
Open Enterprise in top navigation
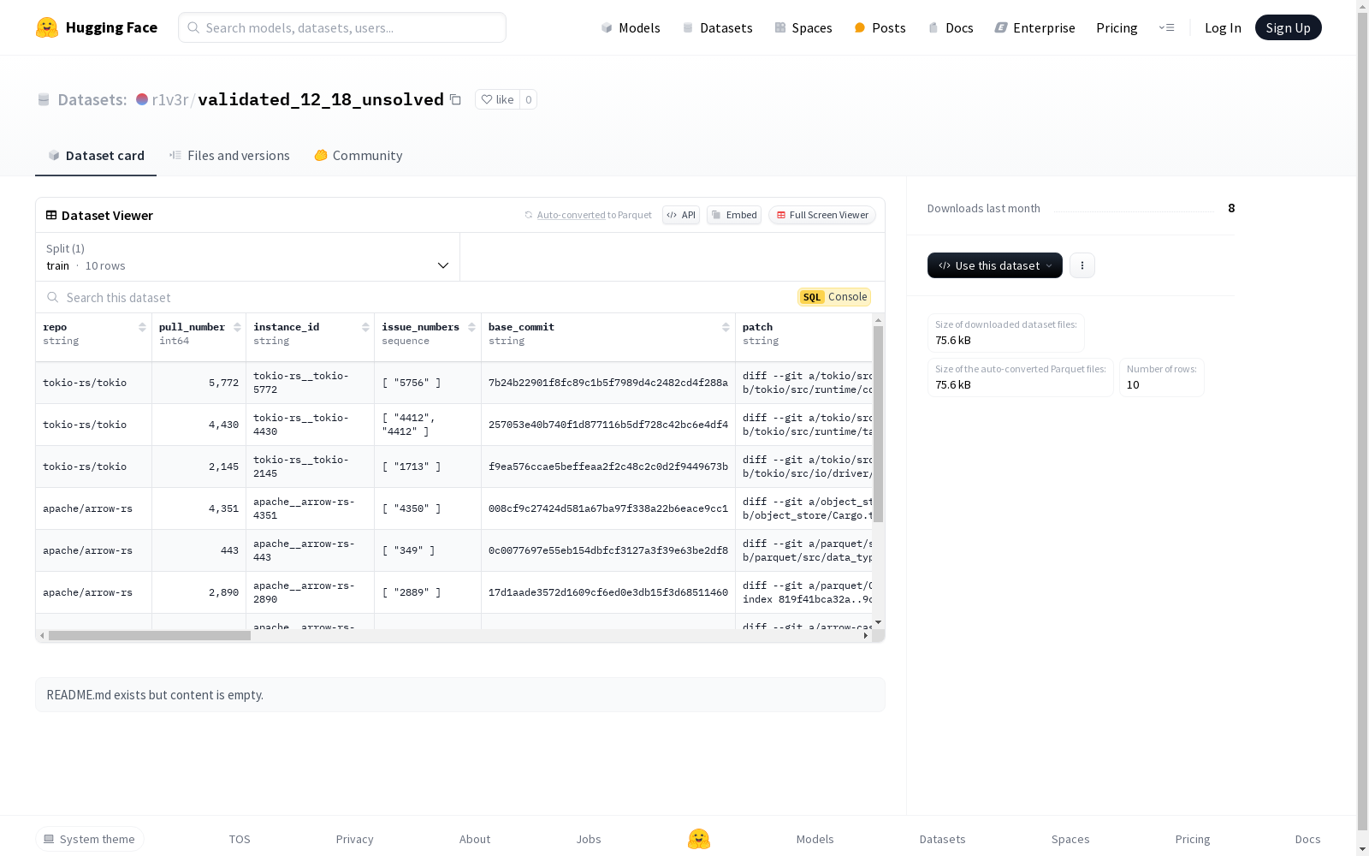[1034, 28]
